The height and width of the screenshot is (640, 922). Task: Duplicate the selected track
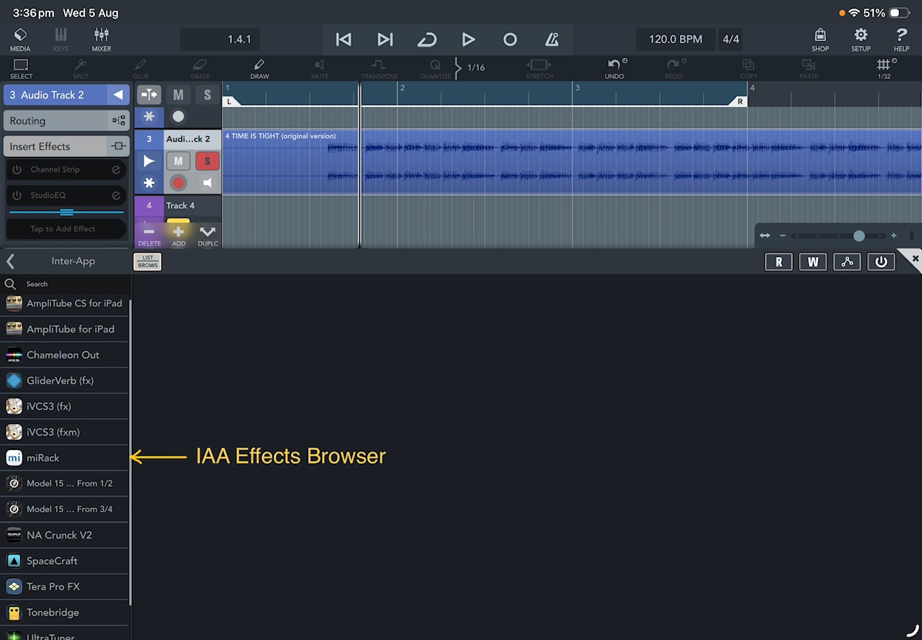point(207,235)
